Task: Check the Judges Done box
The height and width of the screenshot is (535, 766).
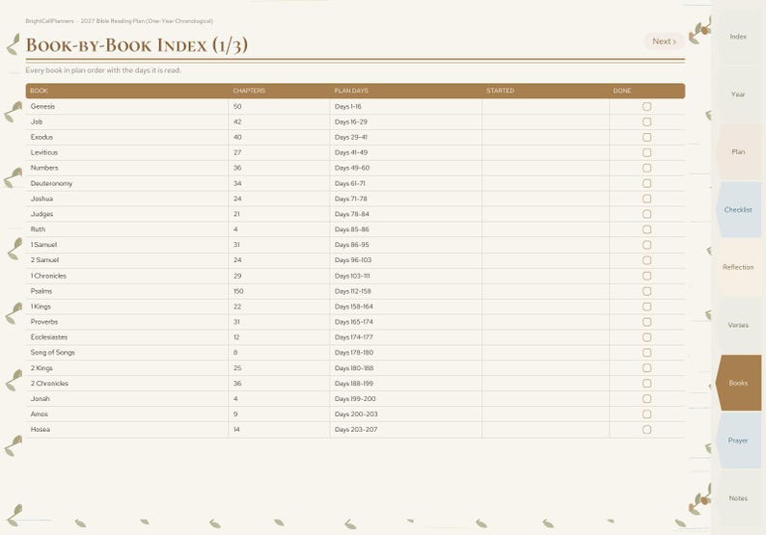Action: (646, 214)
